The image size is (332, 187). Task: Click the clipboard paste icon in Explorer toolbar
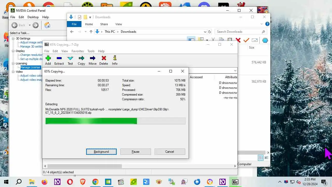pyautogui.click(x=230, y=40)
